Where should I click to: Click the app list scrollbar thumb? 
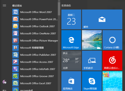pyautogui.click(x=59, y=9)
